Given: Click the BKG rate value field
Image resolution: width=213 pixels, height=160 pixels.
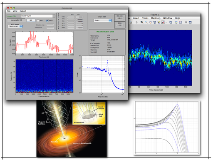Looking at the screenshot, I should (120, 18).
